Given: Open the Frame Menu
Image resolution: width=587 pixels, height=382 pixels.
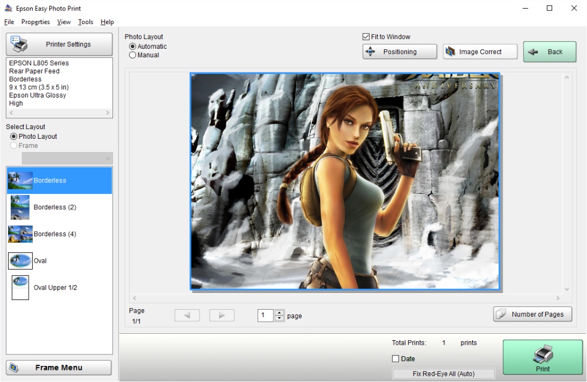Looking at the screenshot, I should 58,368.
